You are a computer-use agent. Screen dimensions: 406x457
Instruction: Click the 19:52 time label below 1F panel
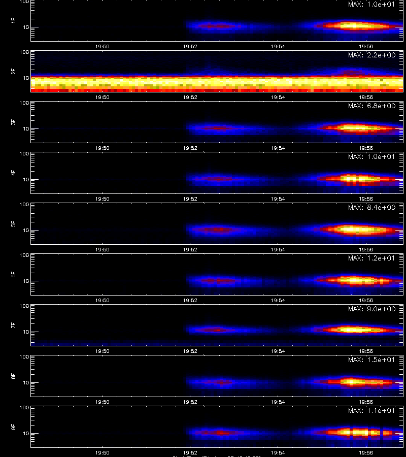click(x=190, y=47)
